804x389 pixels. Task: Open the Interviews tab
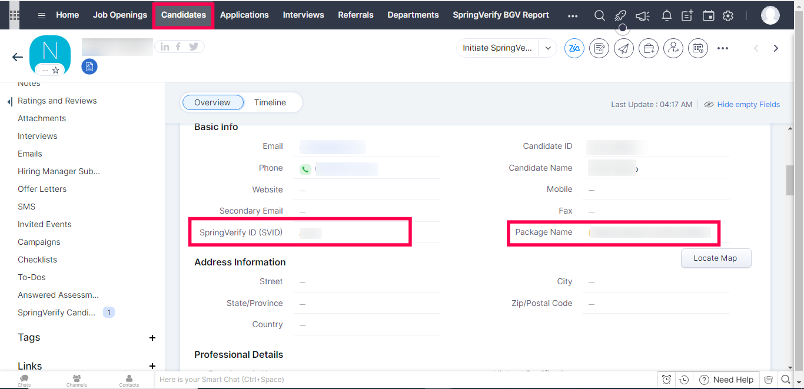[x=303, y=15]
